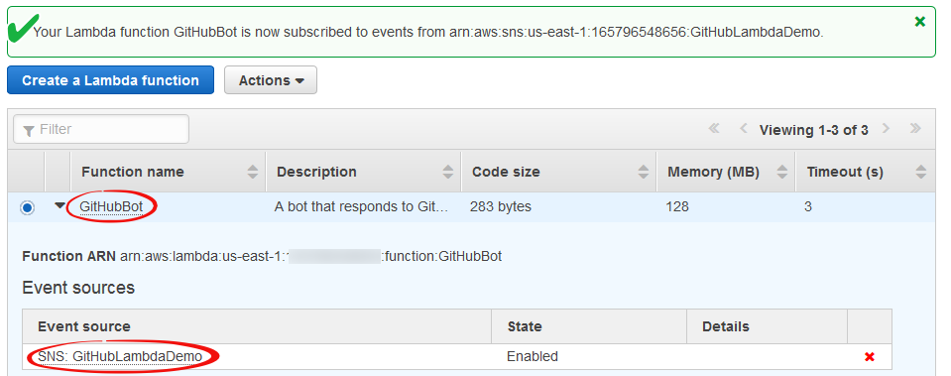Open the SNS GitHubLambdaDemo event source
Viewport: 951px width, 376px height.
pyautogui.click(x=119, y=356)
